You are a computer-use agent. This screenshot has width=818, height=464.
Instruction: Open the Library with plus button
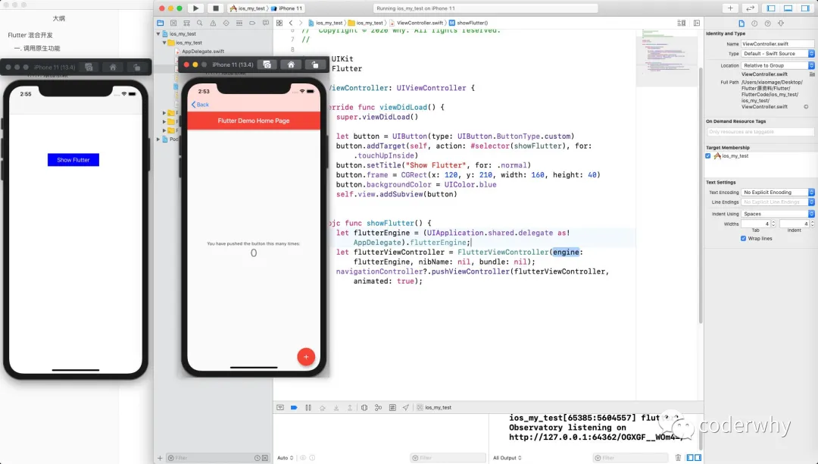[x=730, y=8]
